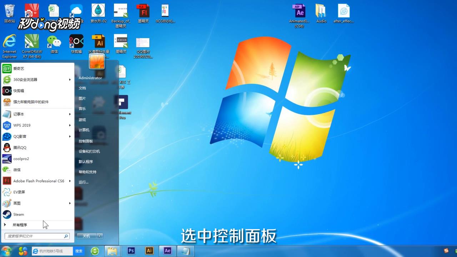Open the Backup_of_墨精灵 desktop file
Screen dimensions: 457x257
[x=121, y=16]
